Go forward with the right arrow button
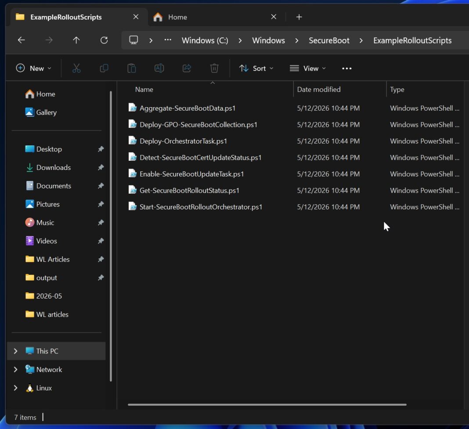Image resolution: width=469 pixels, height=429 pixels. point(49,40)
